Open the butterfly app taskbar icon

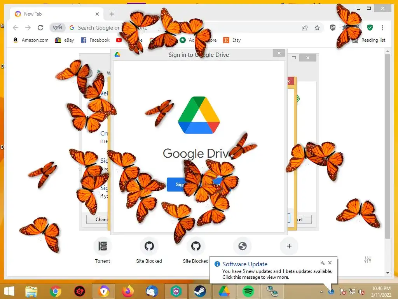pos(272,291)
